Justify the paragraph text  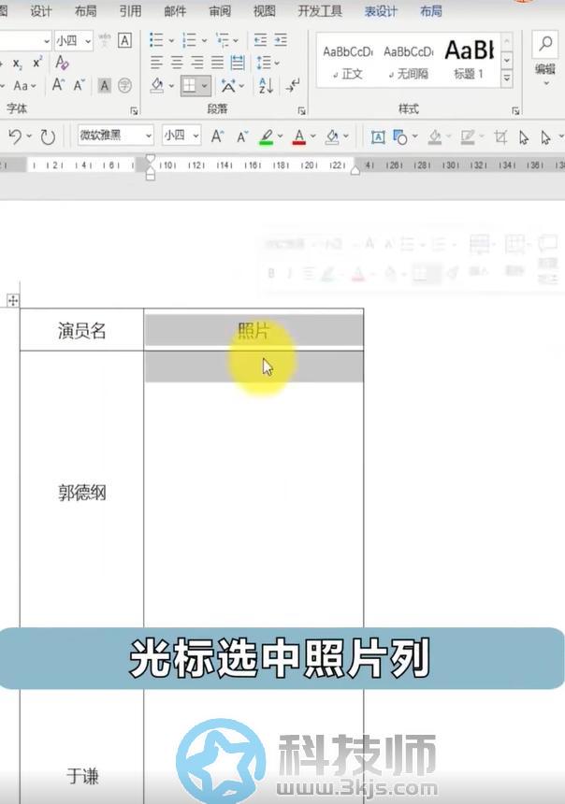click(217, 63)
